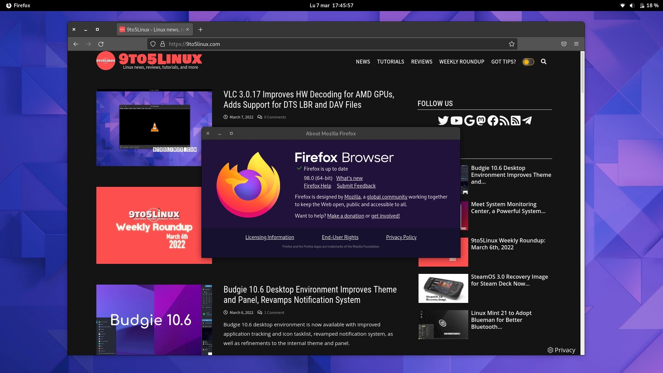Open the Privacy Policy link in About dialog
This screenshot has height=373, width=663.
401,237
